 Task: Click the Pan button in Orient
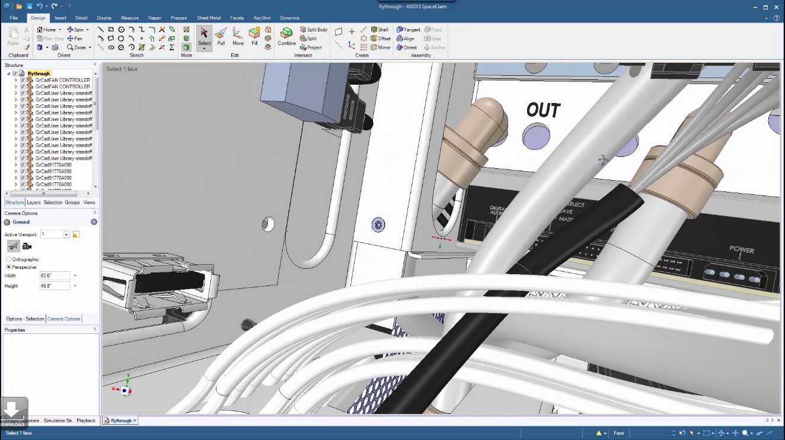pos(75,38)
